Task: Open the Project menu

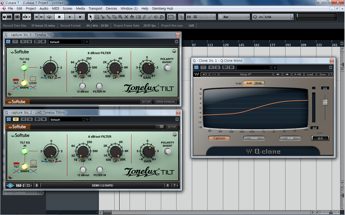Action: coord(31,9)
